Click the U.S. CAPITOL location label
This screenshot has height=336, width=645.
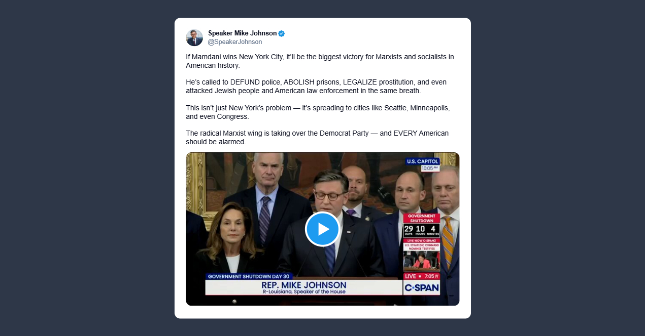pos(423,161)
